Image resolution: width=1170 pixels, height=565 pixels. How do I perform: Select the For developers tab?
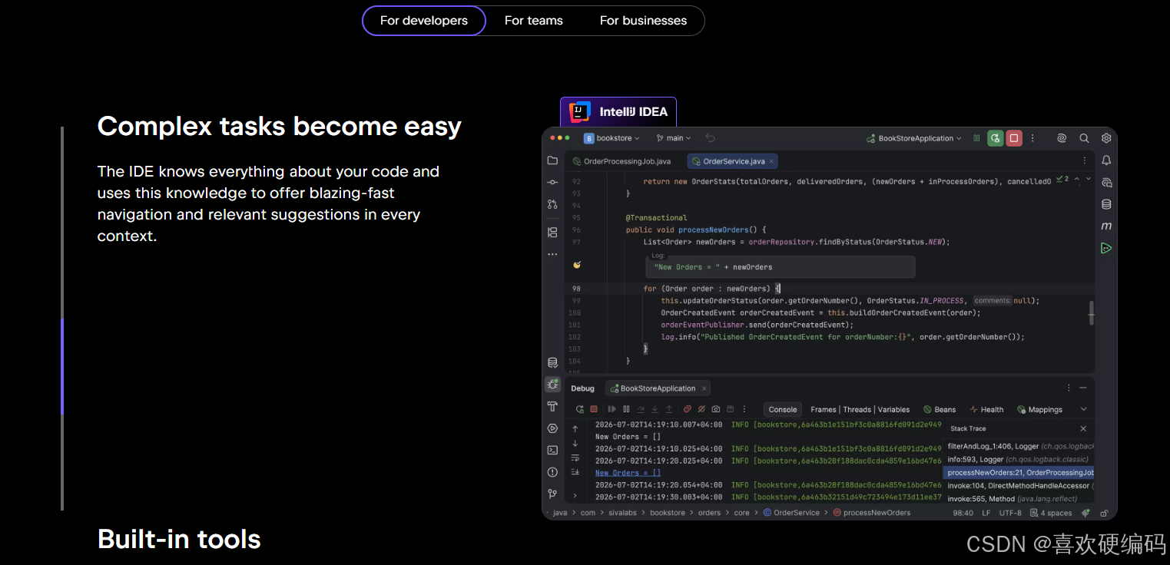[x=424, y=21]
